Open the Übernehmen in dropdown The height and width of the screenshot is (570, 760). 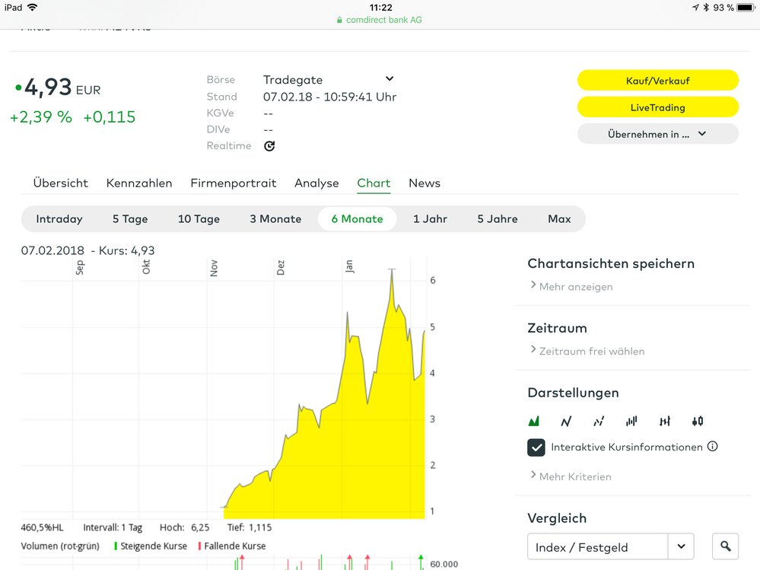click(x=657, y=134)
